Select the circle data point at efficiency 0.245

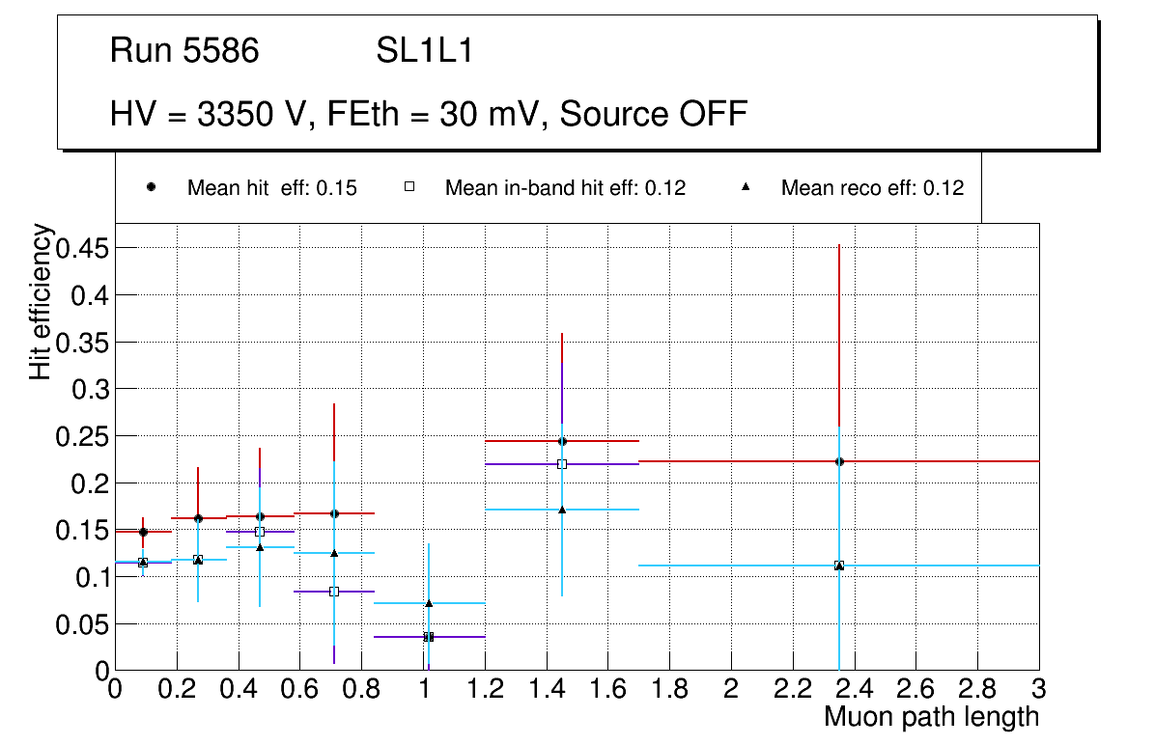coord(562,441)
